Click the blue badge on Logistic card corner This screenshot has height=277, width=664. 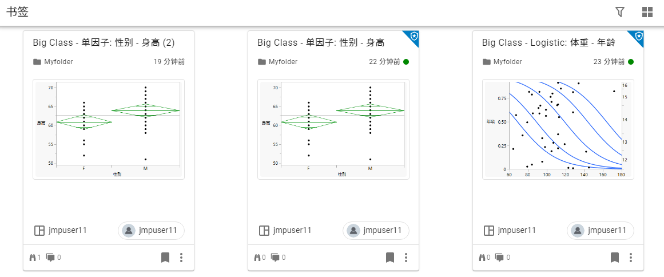pyautogui.click(x=639, y=36)
